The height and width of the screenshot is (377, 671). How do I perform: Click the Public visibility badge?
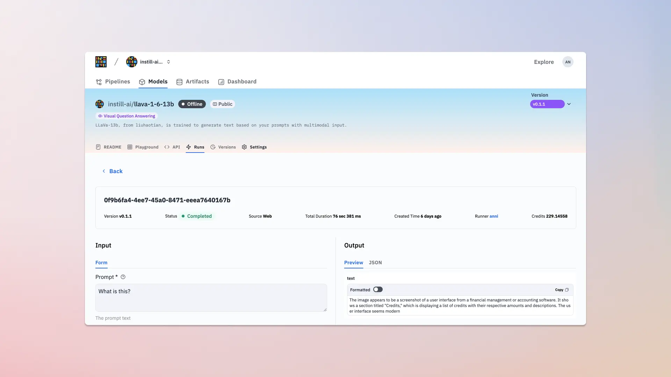[223, 104]
